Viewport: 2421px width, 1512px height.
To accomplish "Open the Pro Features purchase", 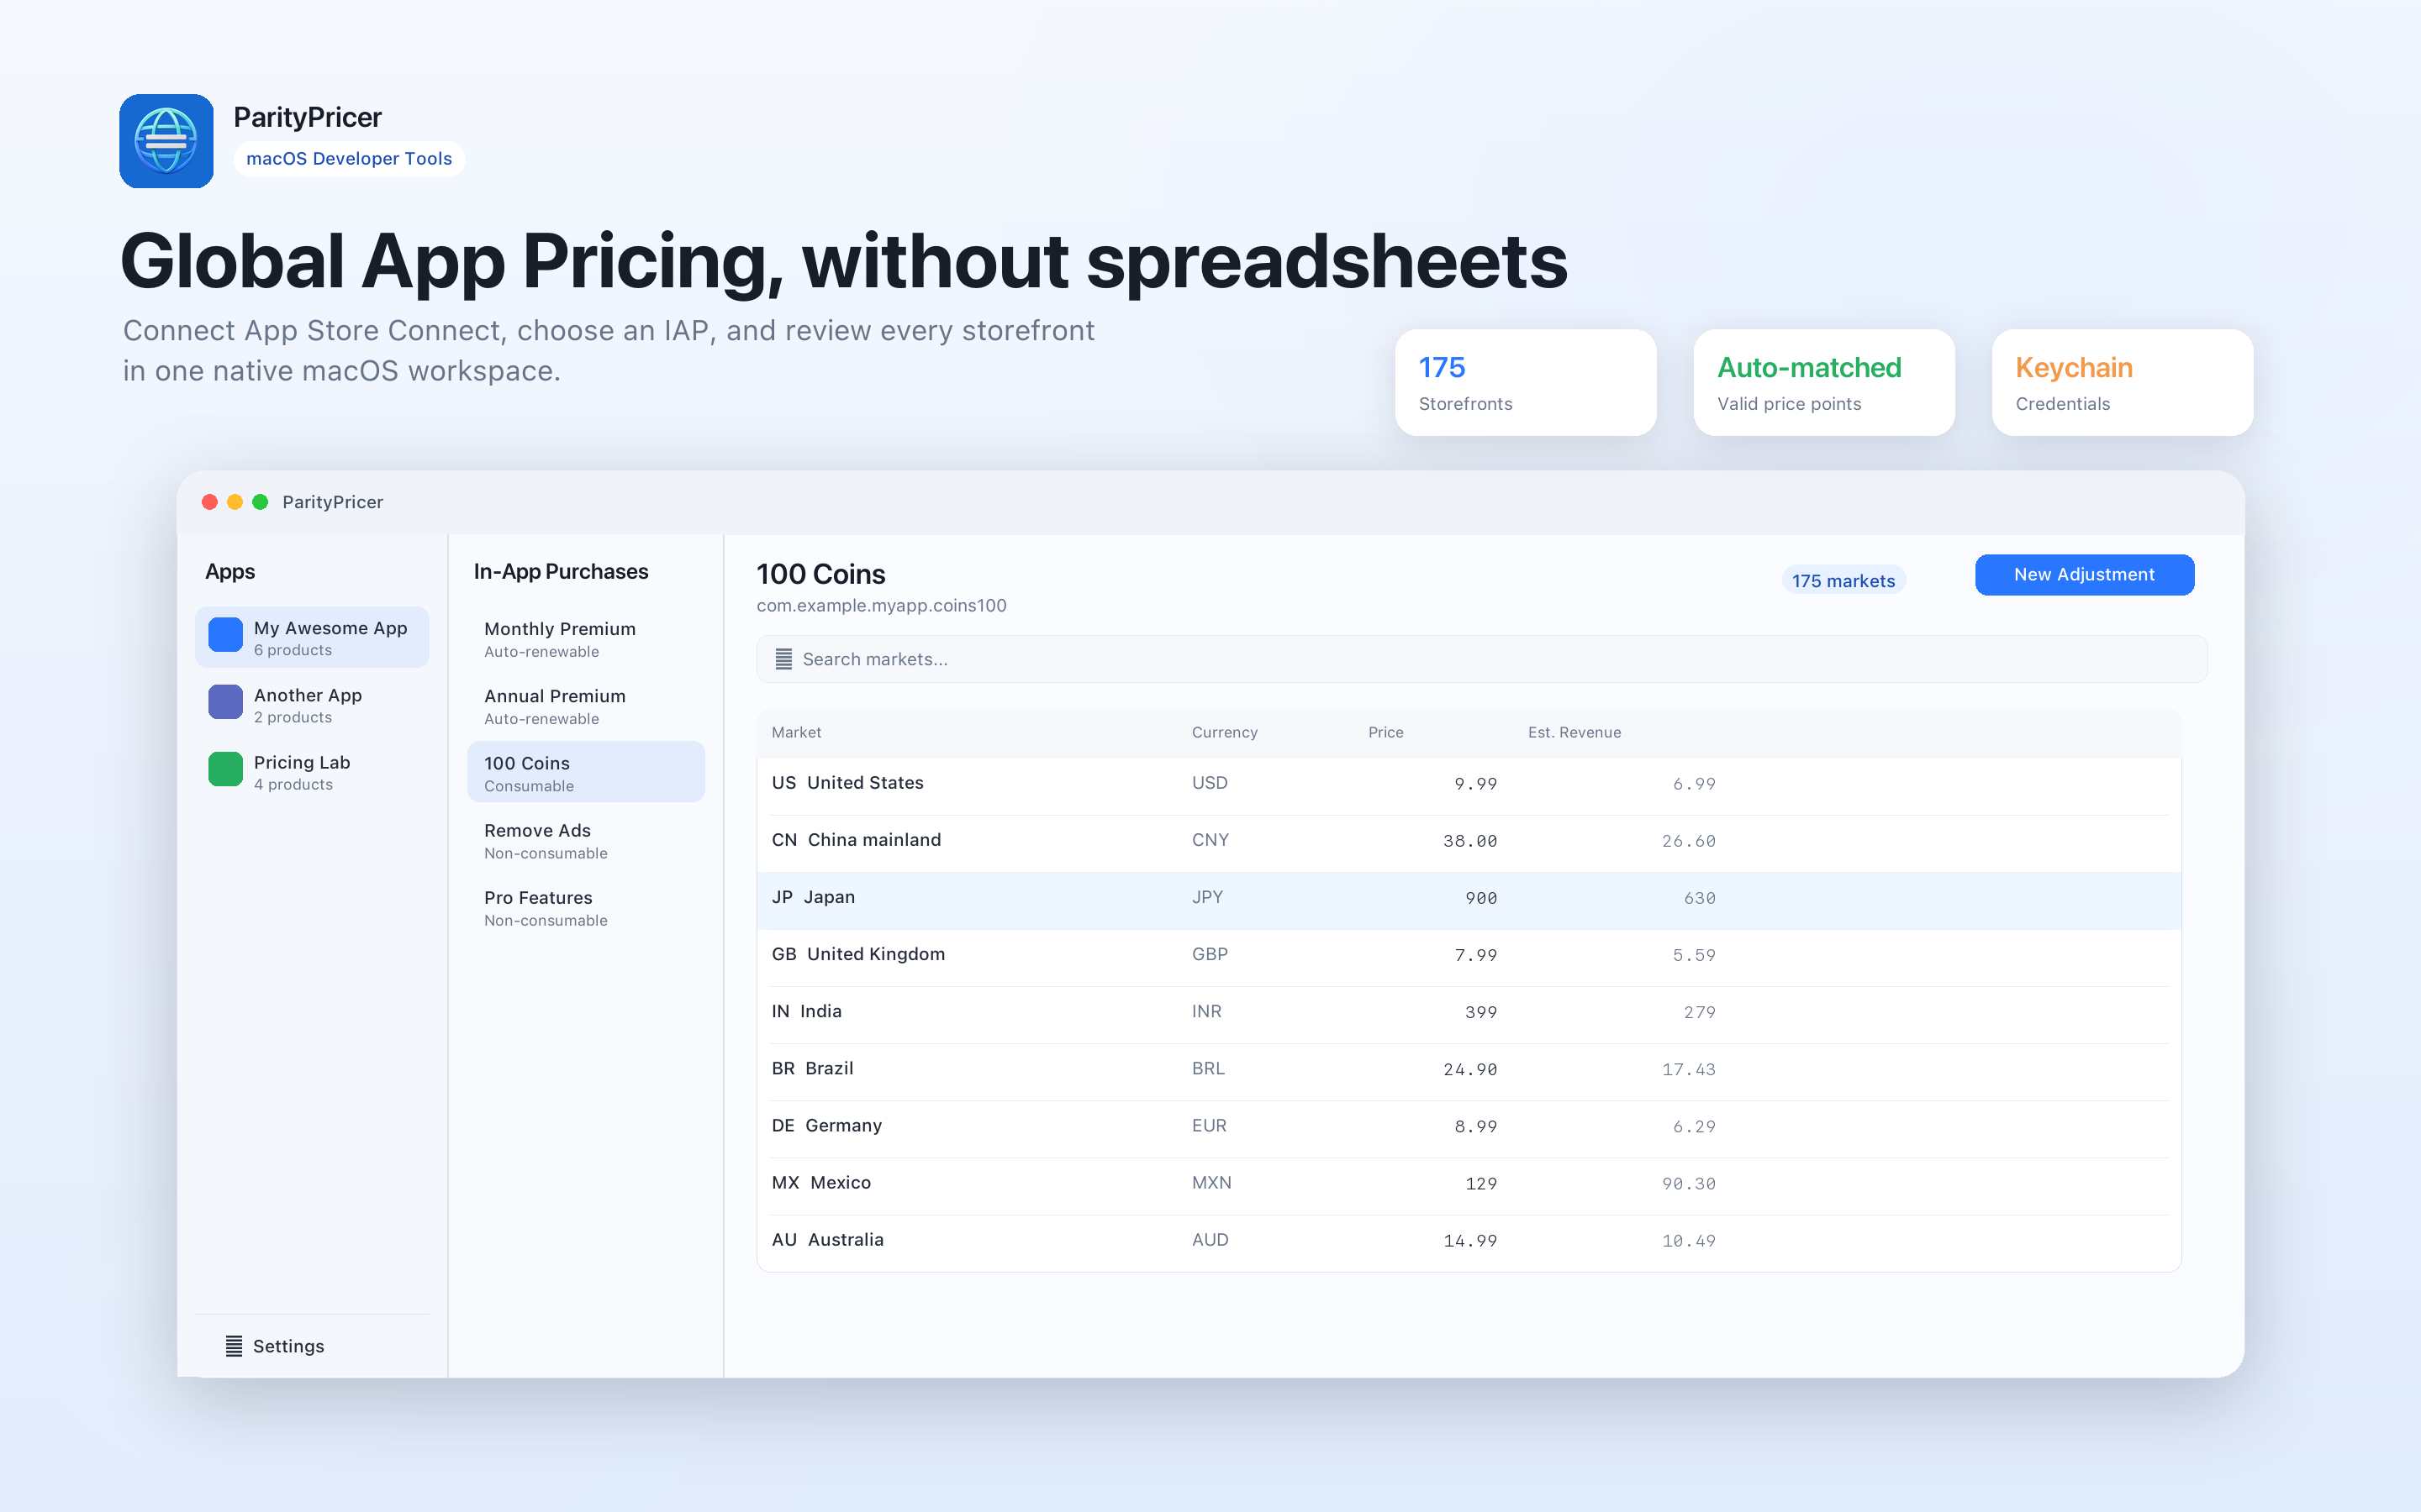I will click(x=586, y=906).
